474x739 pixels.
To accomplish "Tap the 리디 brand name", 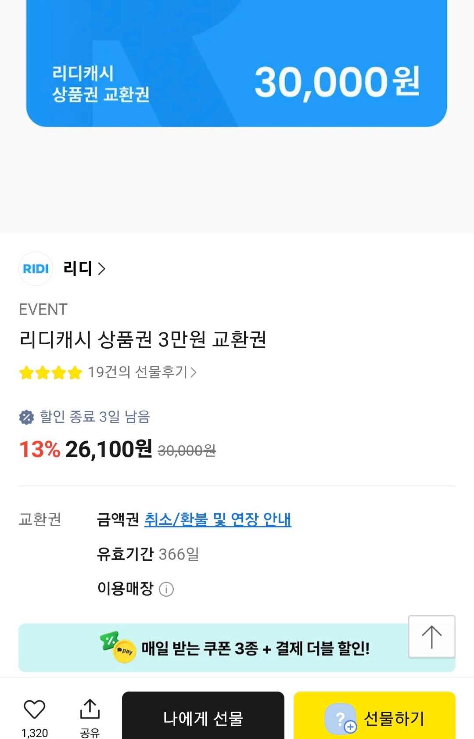I will pyautogui.click(x=77, y=268).
